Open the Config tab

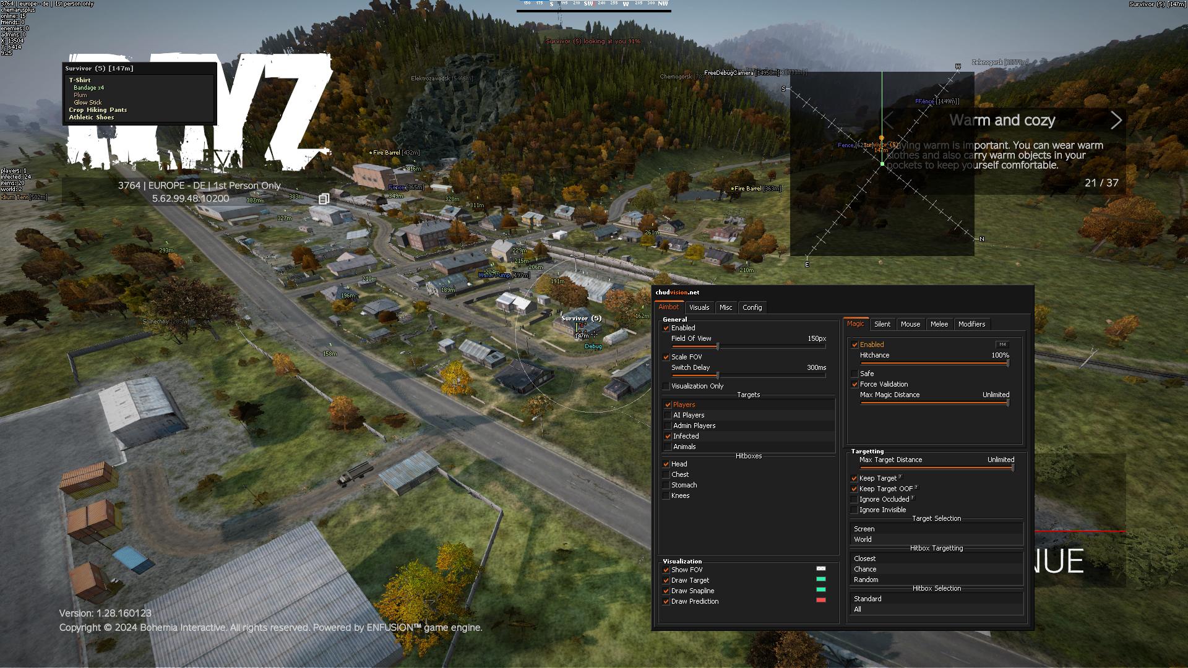[x=752, y=307]
